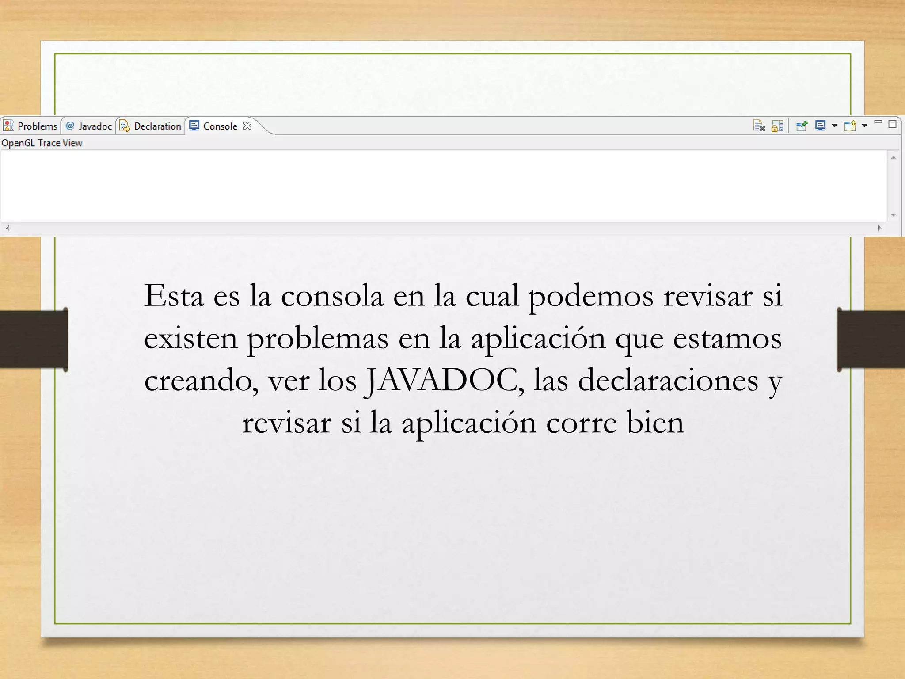Click Display Selected Console monitor icon
The height and width of the screenshot is (679, 905).
pos(821,126)
